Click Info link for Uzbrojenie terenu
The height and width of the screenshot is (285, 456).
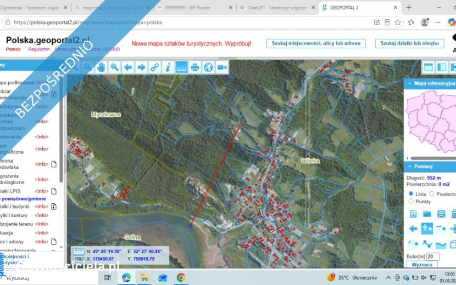tap(42, 224)
